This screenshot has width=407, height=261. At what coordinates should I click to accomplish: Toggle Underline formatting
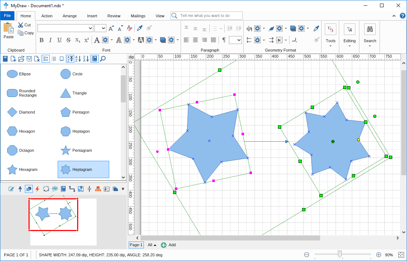point(59,40)
